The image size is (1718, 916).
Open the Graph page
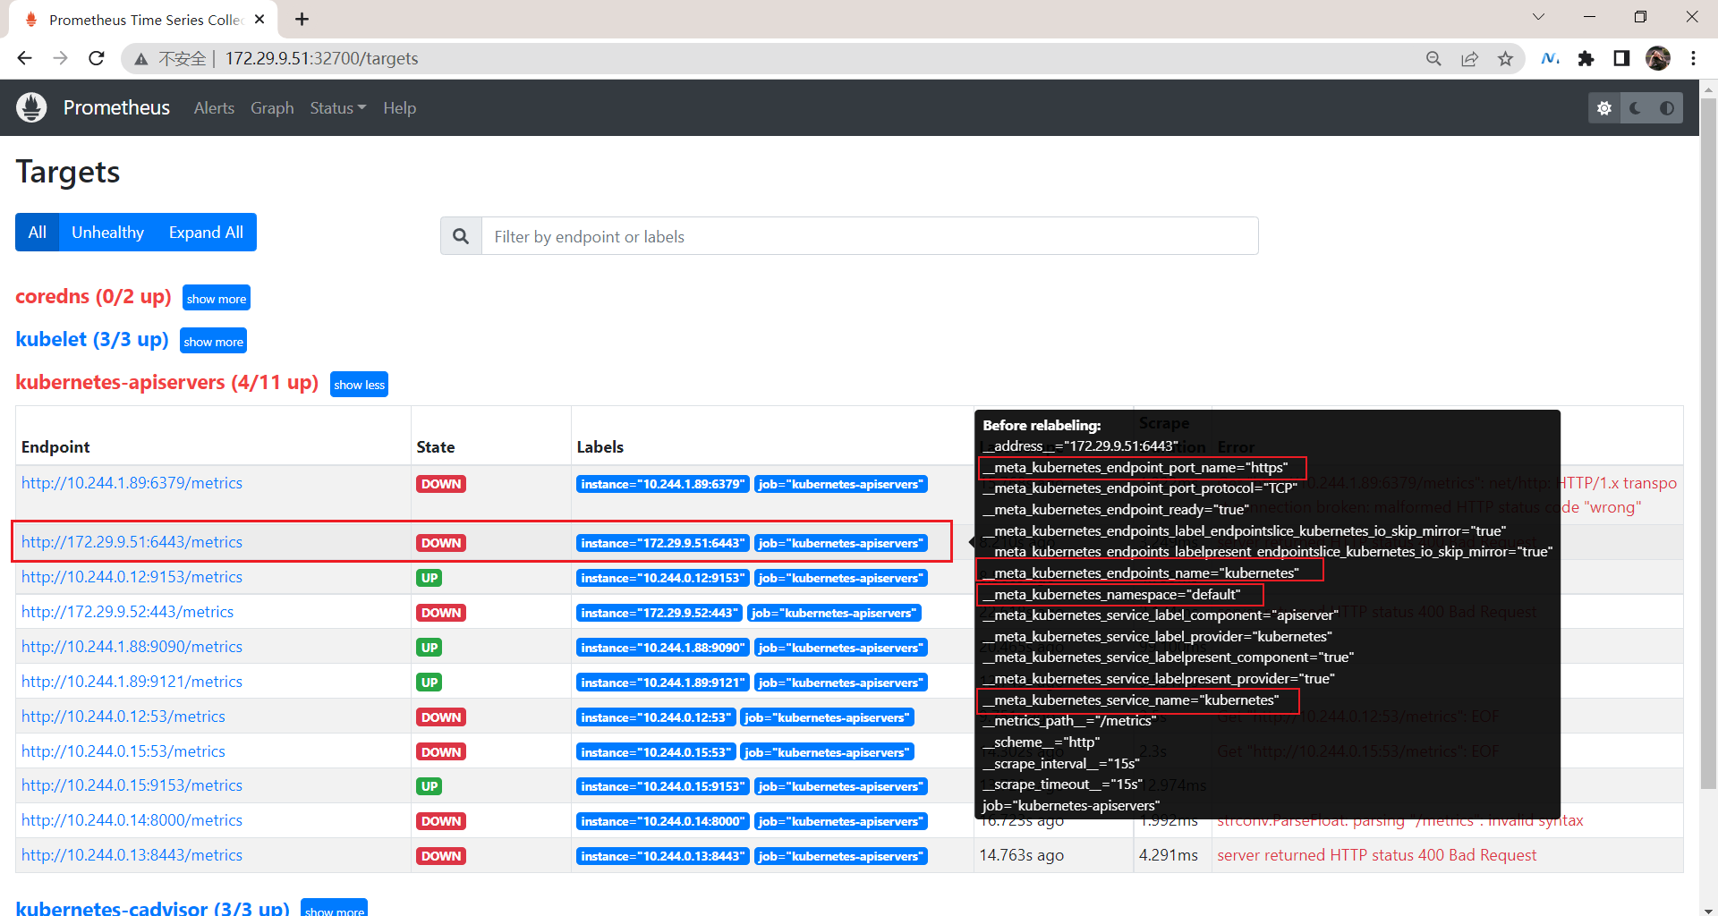point(272,107)
